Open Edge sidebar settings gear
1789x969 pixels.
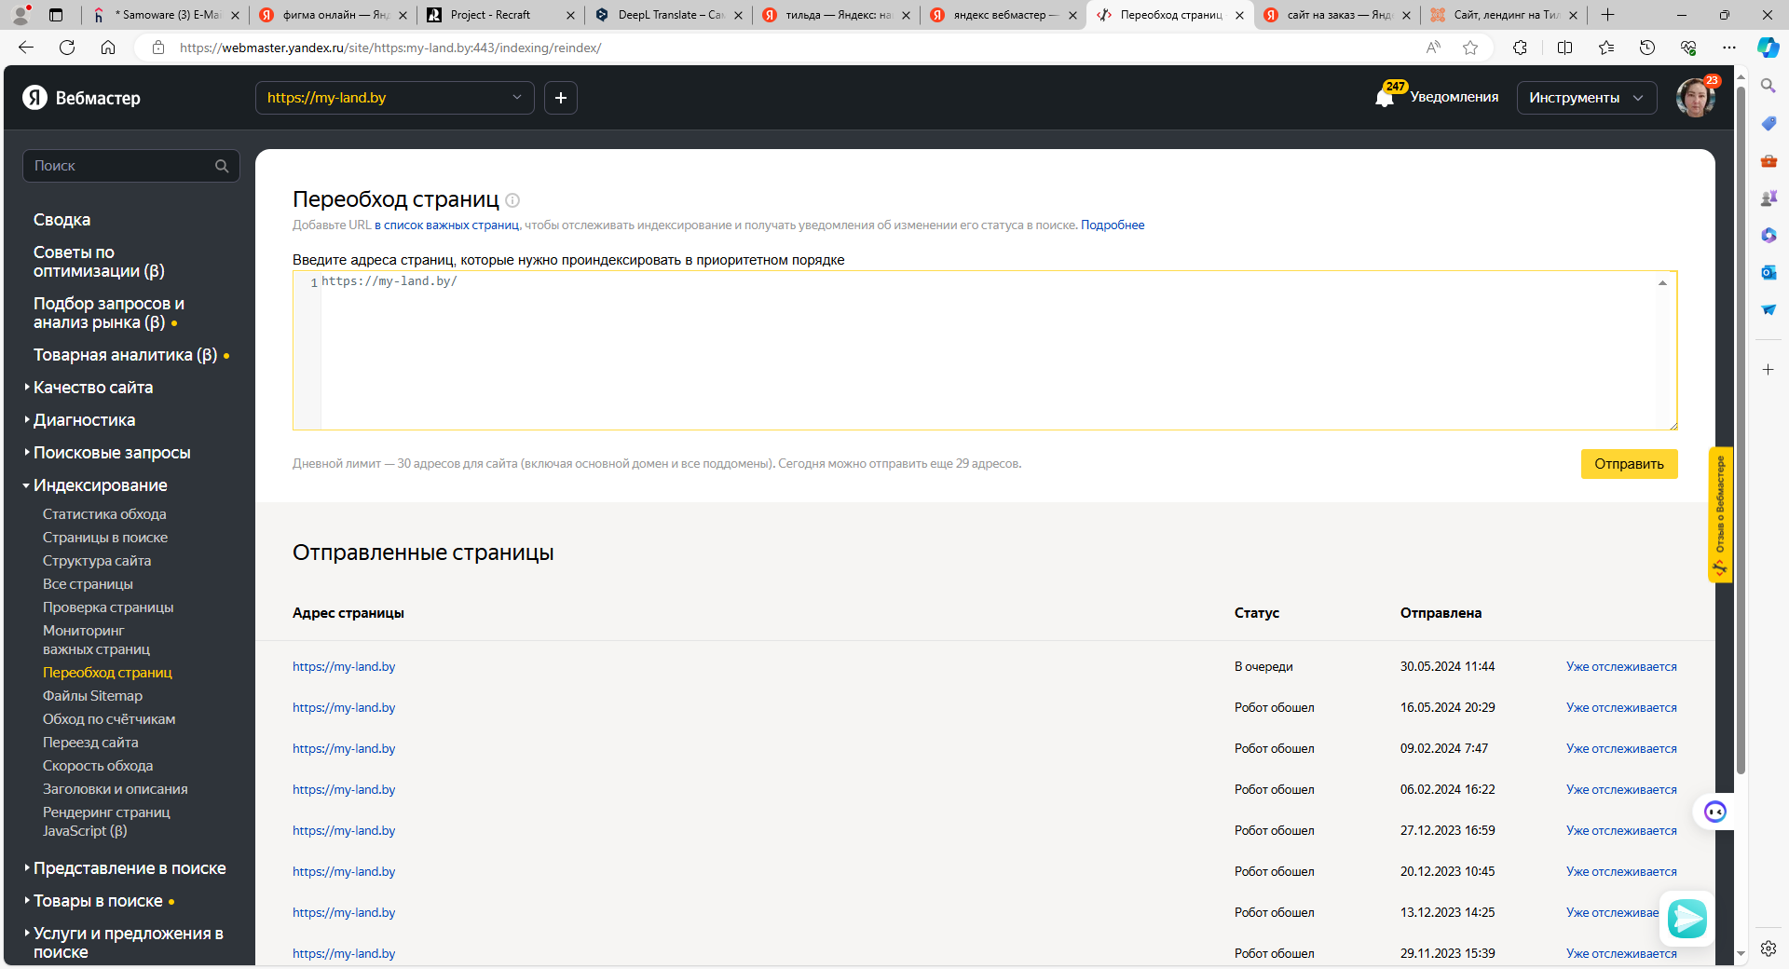(1768, 949)
